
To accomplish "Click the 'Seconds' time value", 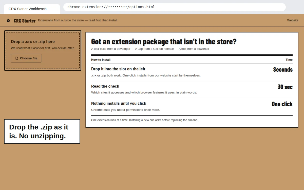I will tap(283, 69).
